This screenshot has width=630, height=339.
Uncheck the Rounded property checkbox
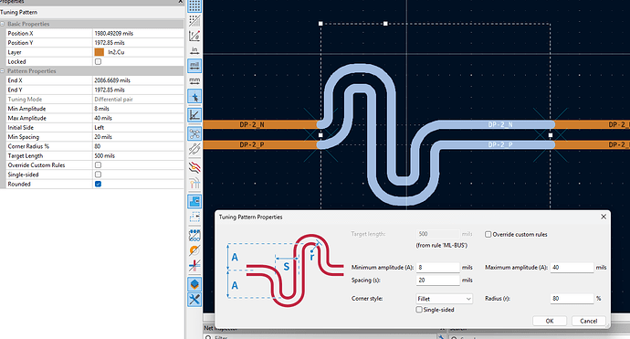coord(98,184)
